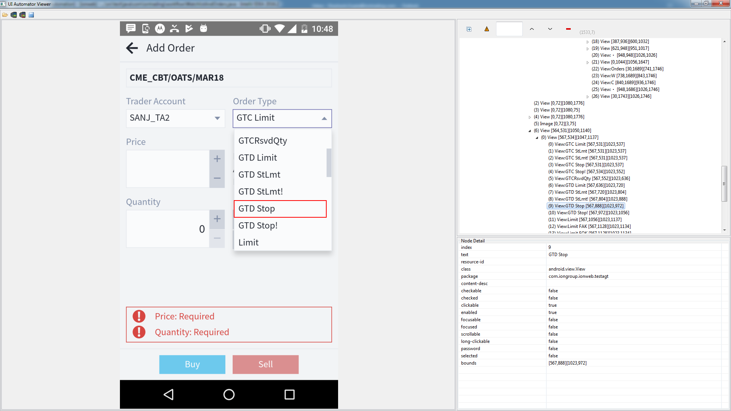The image size is (731, 411).
Task: Click the Android home circle button
Action: tap(229, 394)
